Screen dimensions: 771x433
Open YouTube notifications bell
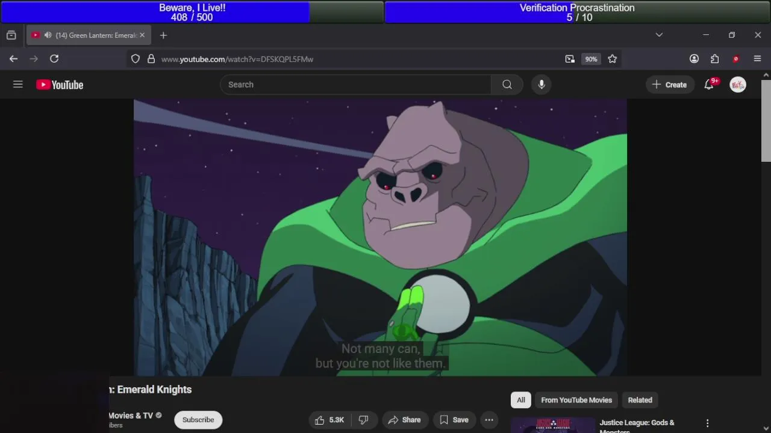(709, 85)
